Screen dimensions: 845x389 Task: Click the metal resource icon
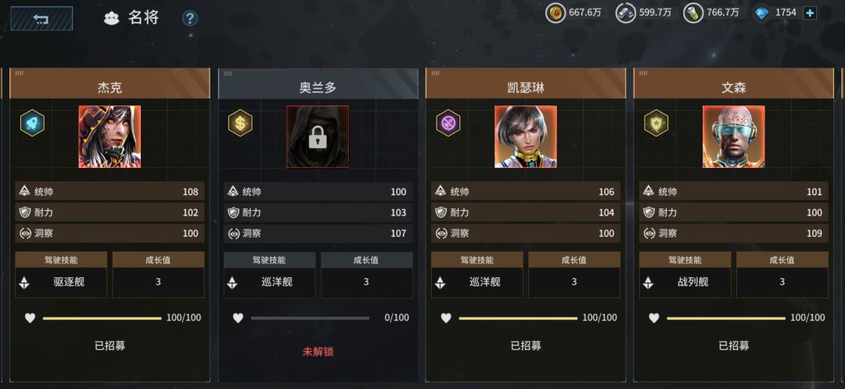626,13
